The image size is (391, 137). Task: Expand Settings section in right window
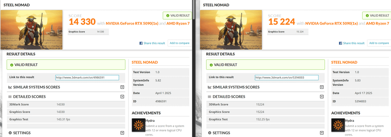click(x=322, y=133)
